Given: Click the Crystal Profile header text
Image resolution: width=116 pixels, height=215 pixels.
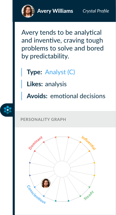Looking at the screenshot, I should tap(96, 11).
